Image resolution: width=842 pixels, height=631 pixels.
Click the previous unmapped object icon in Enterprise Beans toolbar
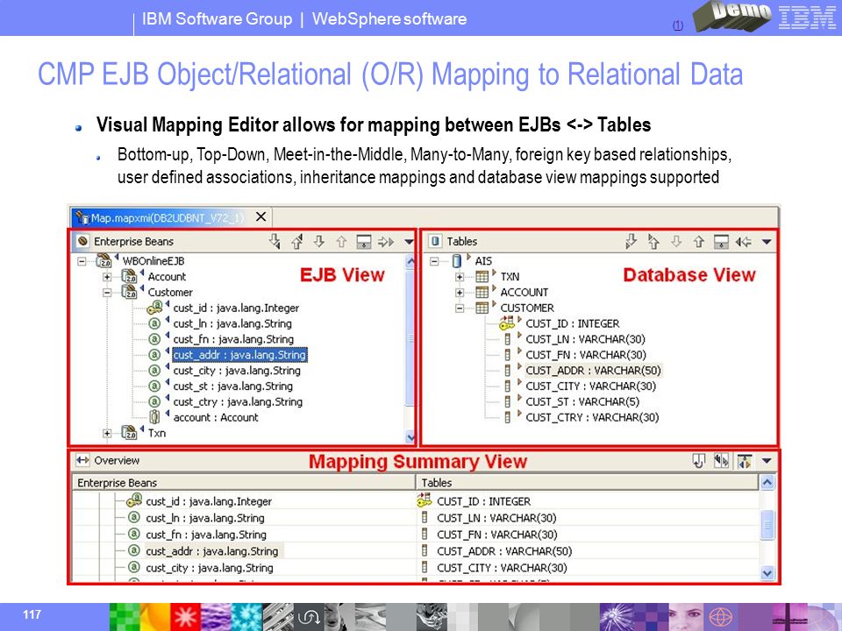[x=297, y=242]
